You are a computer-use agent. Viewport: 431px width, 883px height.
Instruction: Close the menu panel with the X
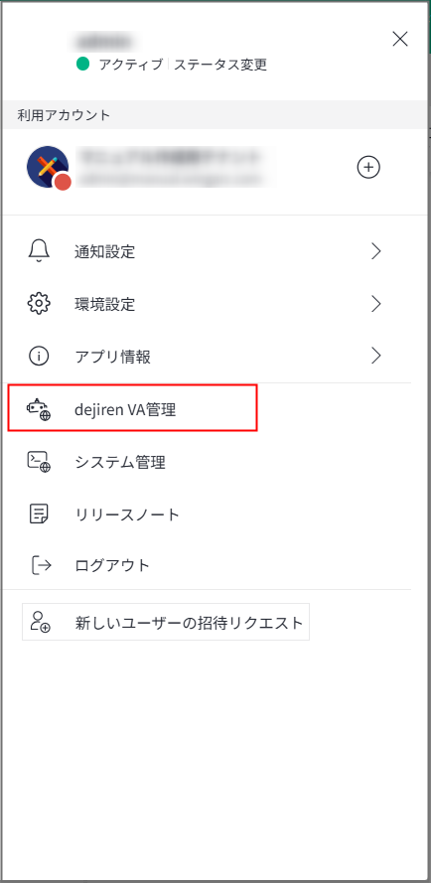pos(400,39)
